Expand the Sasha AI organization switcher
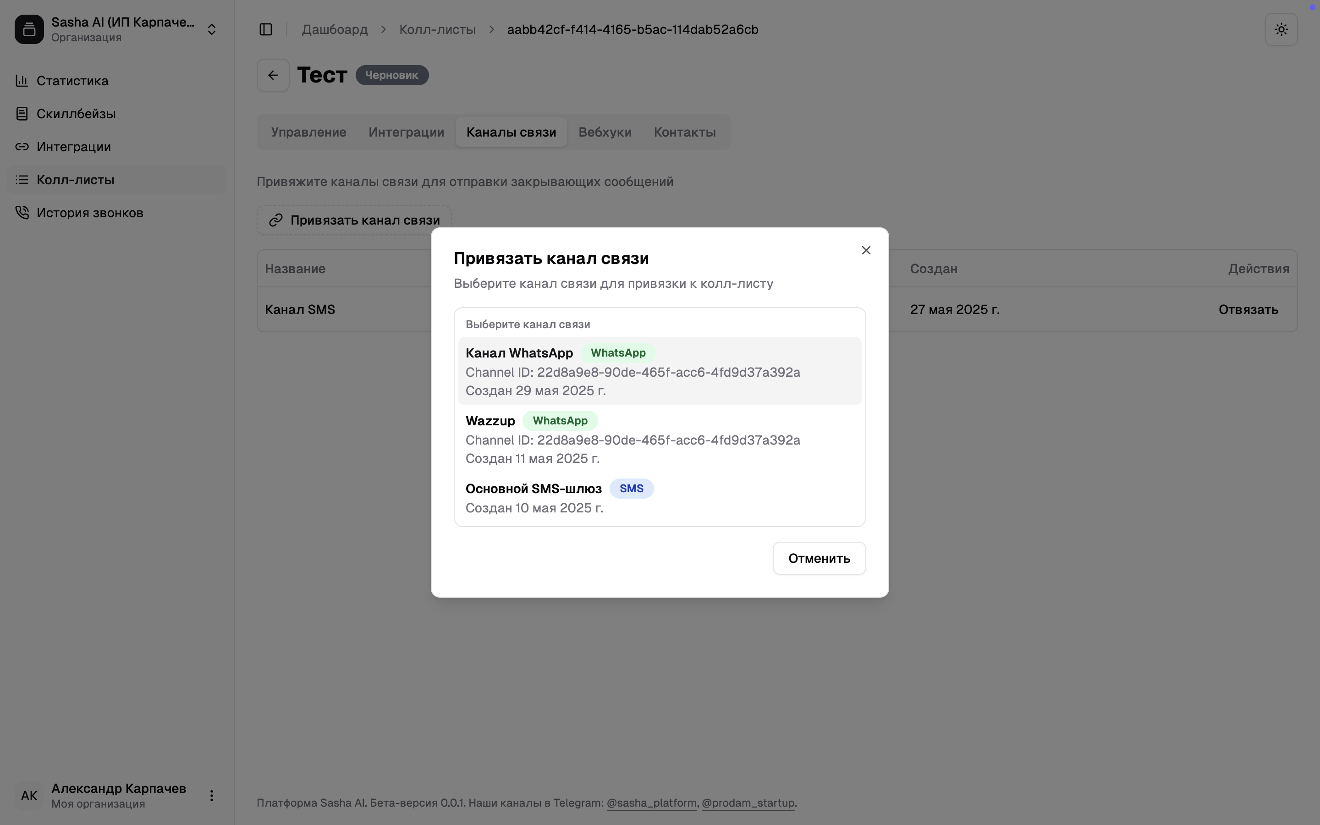This screenshot has height=825, width=1320. click(x=211, y=29)
